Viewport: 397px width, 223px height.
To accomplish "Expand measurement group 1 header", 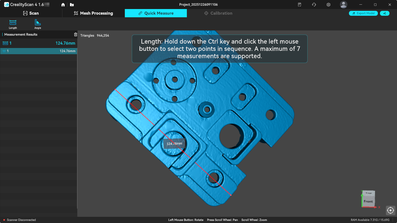I will click(x=38, y=43).
